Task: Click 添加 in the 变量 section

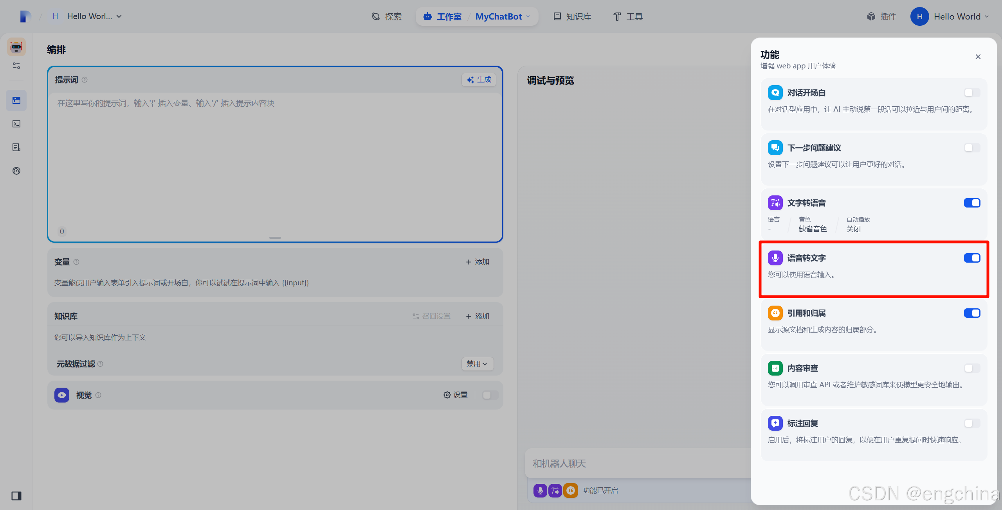Action: pos(478,262)
